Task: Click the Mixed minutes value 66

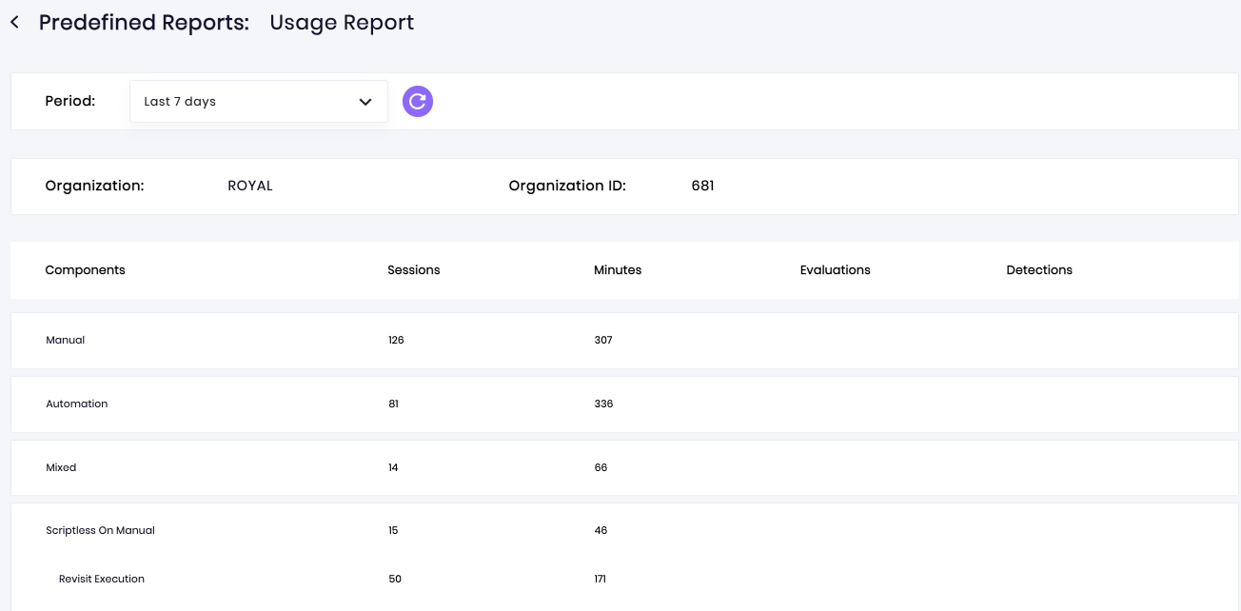Action: 601,467
